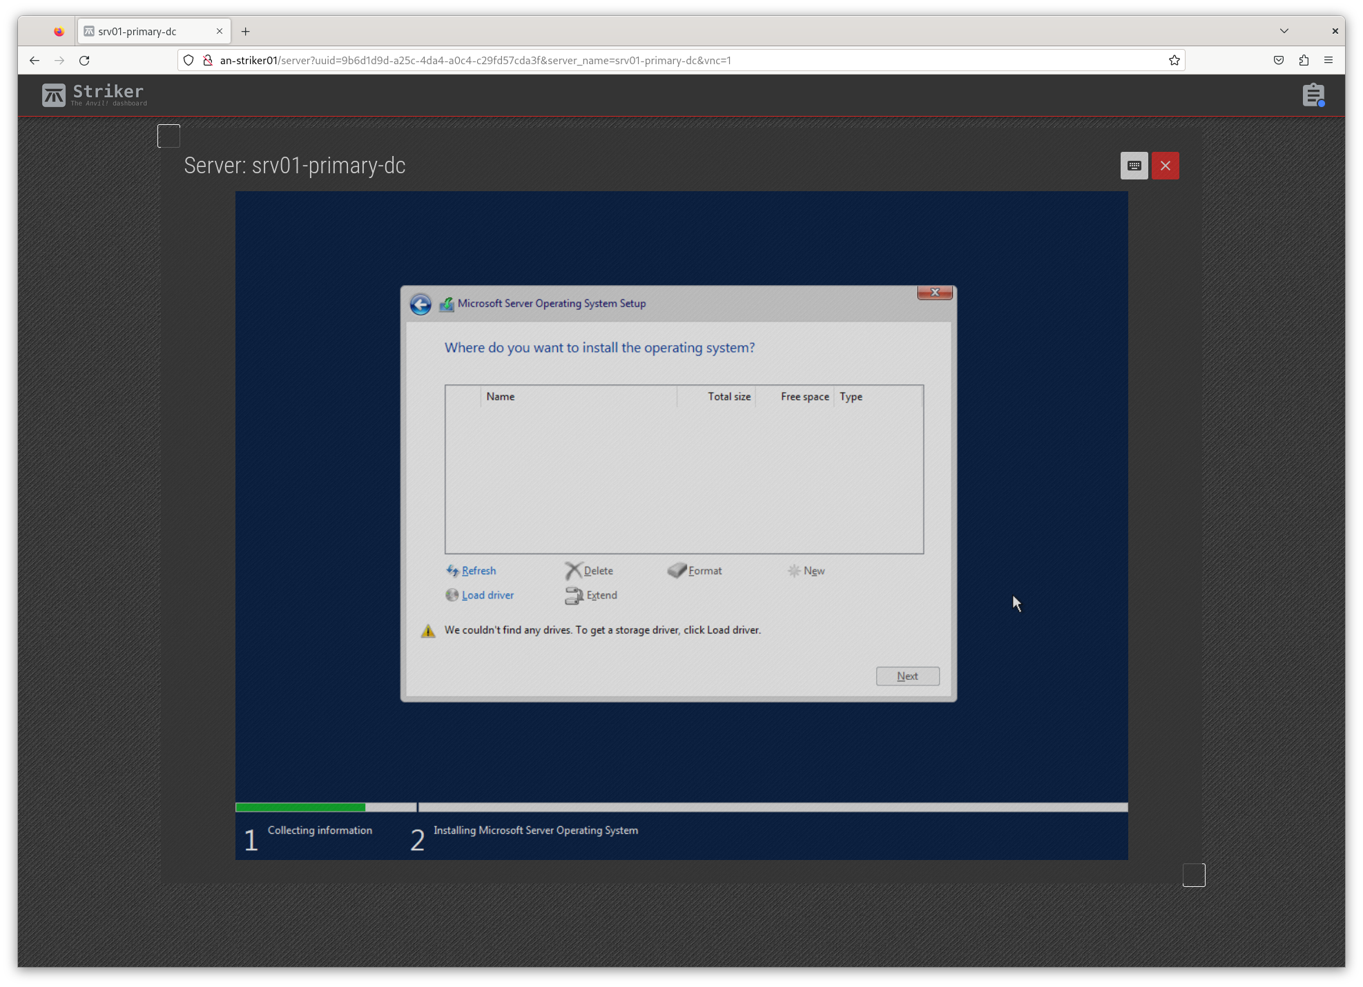The image size is (1363, 987).
Task: Expand the list all tabs dropdown
Action: tap(1284, 31)
